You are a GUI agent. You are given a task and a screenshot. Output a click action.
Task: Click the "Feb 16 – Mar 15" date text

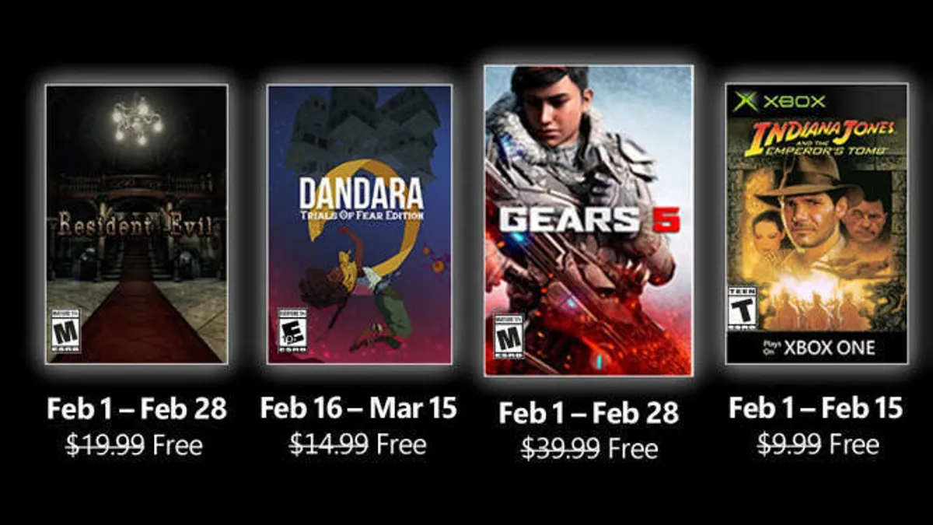pyautogui.click(x=358, y=408)
